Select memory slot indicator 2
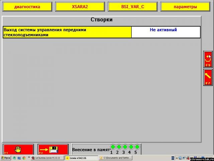214x161 pixels. pyautogui.click(x=119, y=147)
